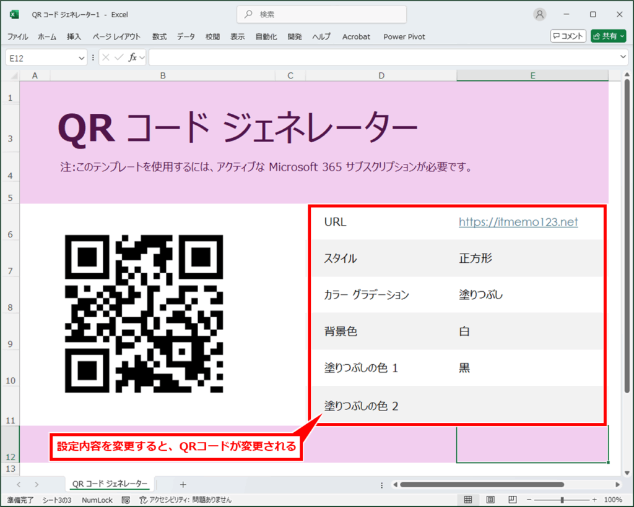Open the Power Pivot ribbon tab
This screenshot has height=507, width=634.
[404, 36]
